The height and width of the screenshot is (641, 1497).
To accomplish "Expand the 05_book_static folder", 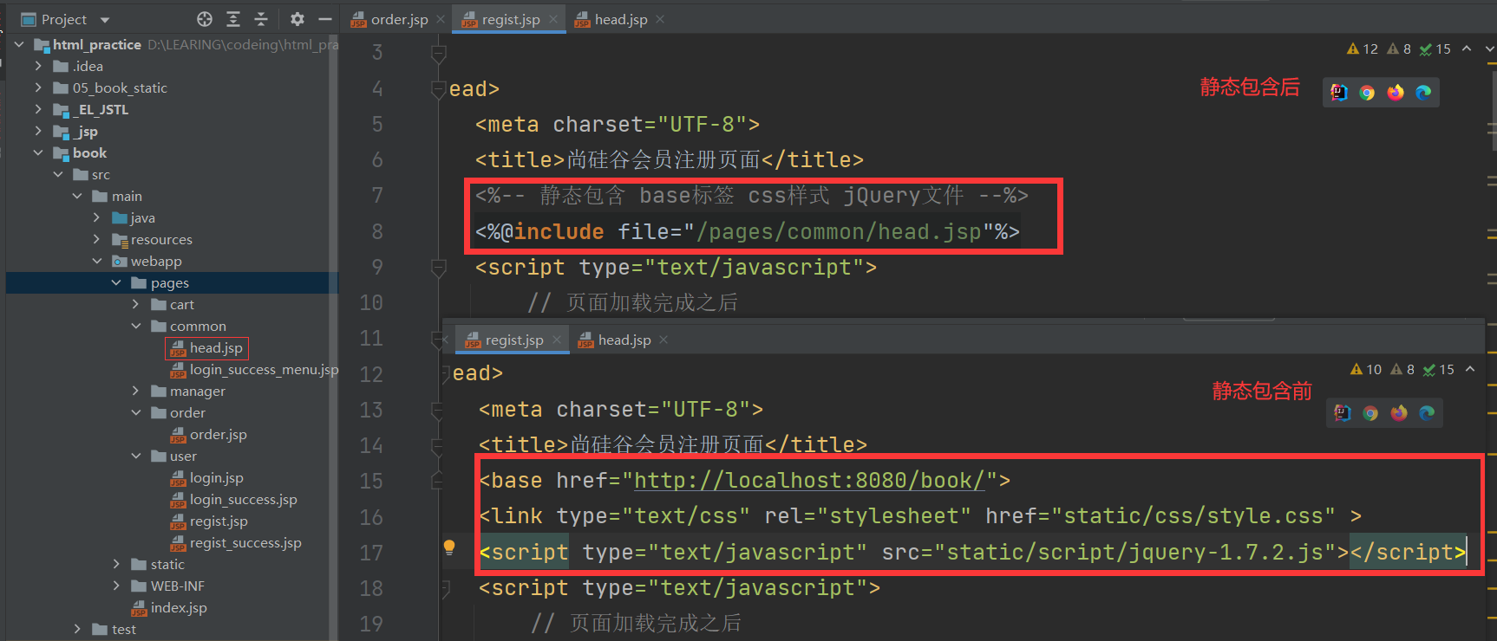I will point(38,87).
